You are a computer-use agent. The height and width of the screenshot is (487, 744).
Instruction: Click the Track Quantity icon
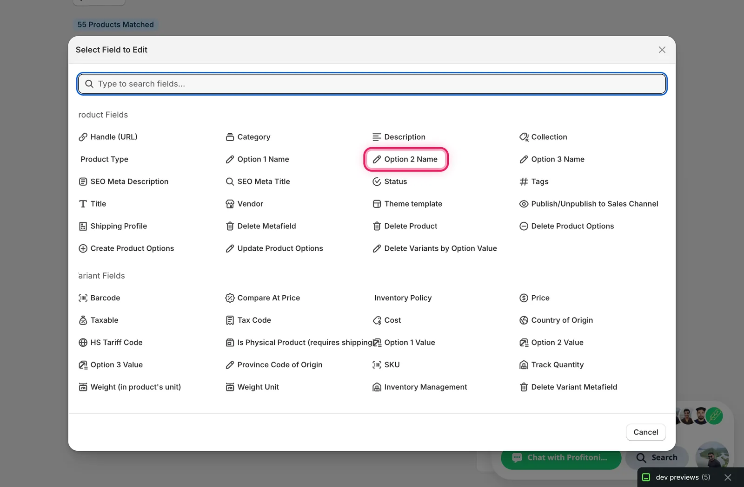coord(524,365)
